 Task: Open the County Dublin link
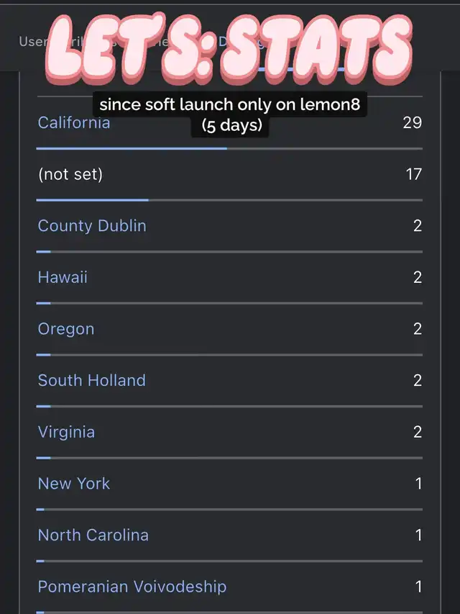(x=92, y=225)
